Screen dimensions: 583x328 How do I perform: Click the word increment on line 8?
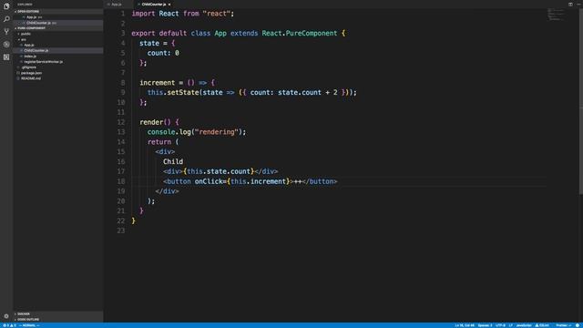click(158, 83)
